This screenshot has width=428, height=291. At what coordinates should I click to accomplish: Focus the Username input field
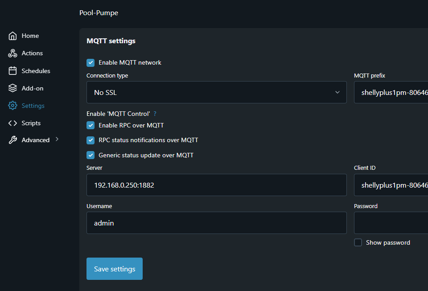(216, 223)
